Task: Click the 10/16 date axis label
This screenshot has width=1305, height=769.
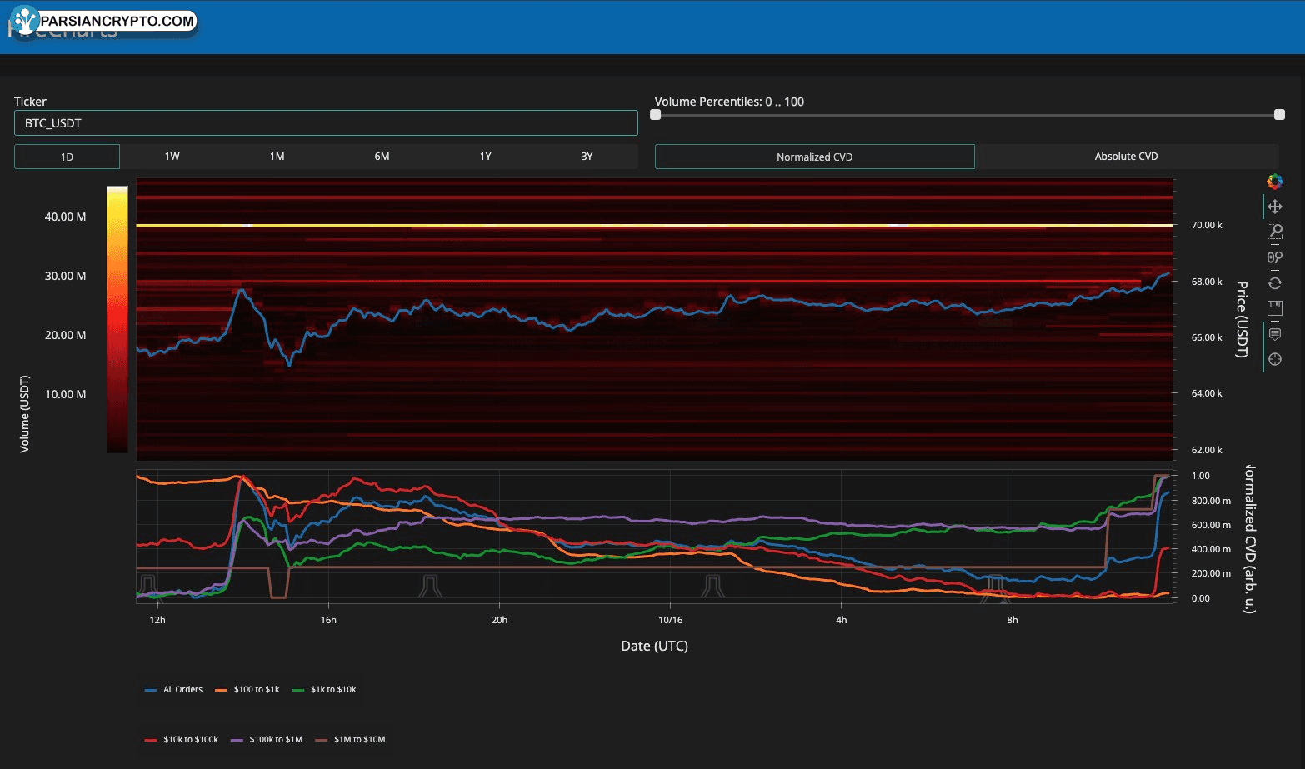Action: [x=670, y=620]
